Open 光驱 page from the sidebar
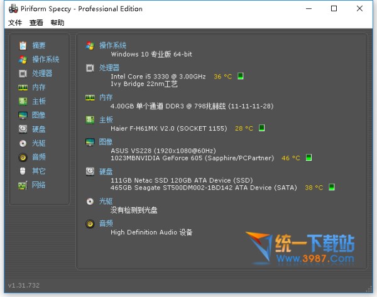Viewport: 377px width, 297px height. click(x=39, y=143)
